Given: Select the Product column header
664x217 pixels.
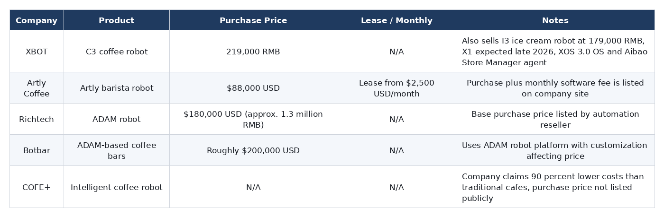Looking at the screenshot, I should click(x=117, y=20).
